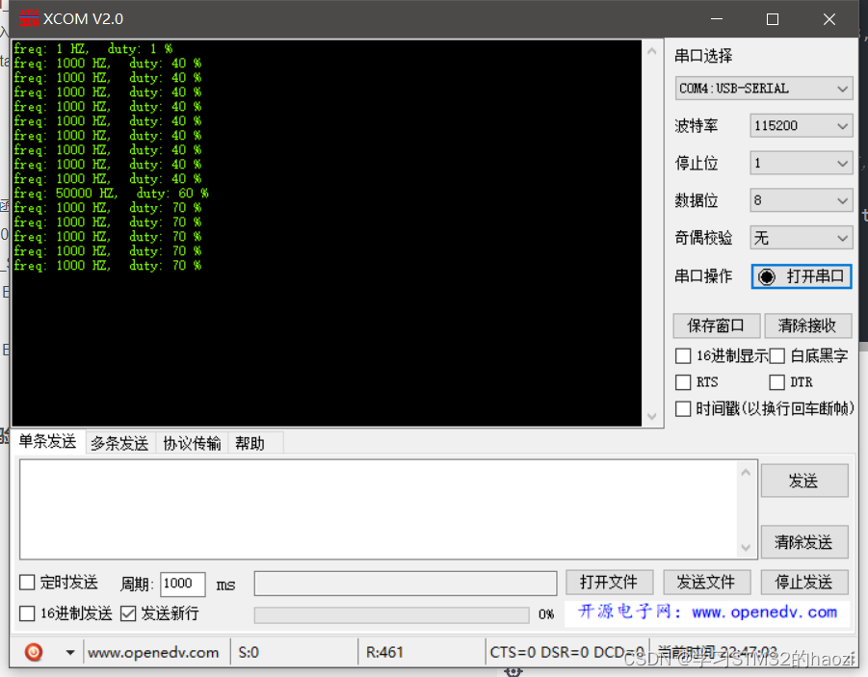Click the 发送文件 button
Image resolution: width=868 pixels, height=677 pixels.
click(707, 583)
